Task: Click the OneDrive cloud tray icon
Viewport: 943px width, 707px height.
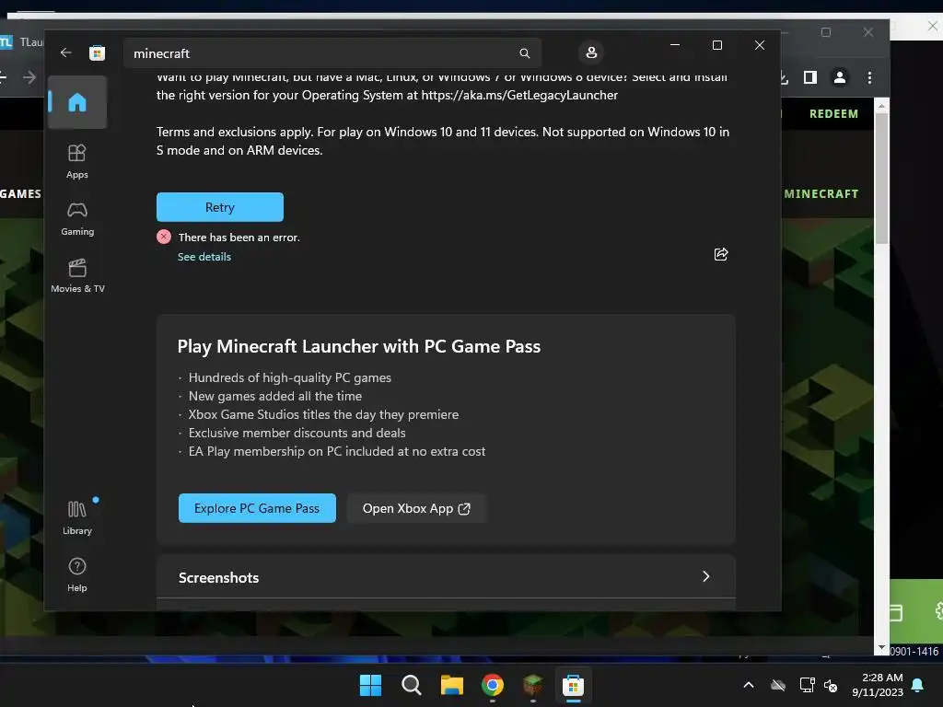Action: pyautogui.click(x=778, y=685)
